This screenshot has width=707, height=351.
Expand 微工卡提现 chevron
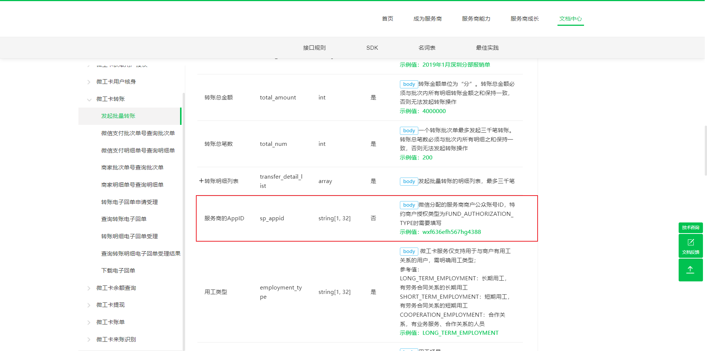[x=89, y=305]
